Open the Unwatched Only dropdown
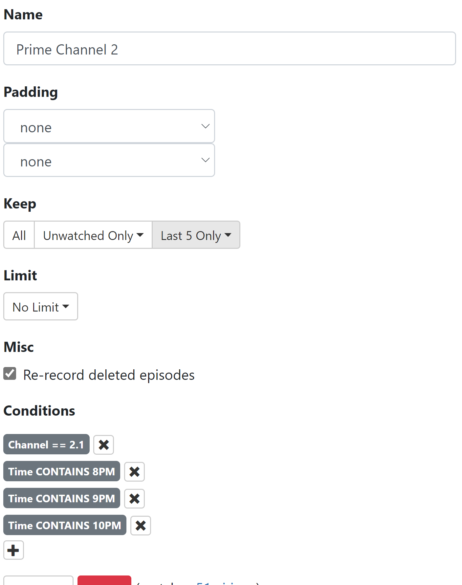Image resolution: width=462 pixels, height=585 pixels. coord(93,235)
